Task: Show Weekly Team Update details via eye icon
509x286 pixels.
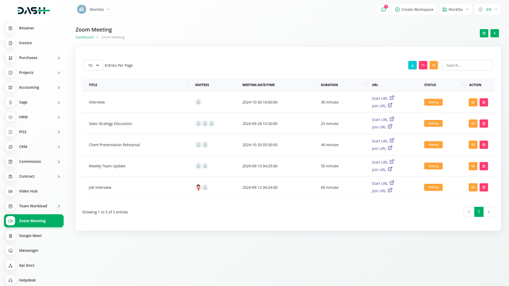Action: click(473, 166)
